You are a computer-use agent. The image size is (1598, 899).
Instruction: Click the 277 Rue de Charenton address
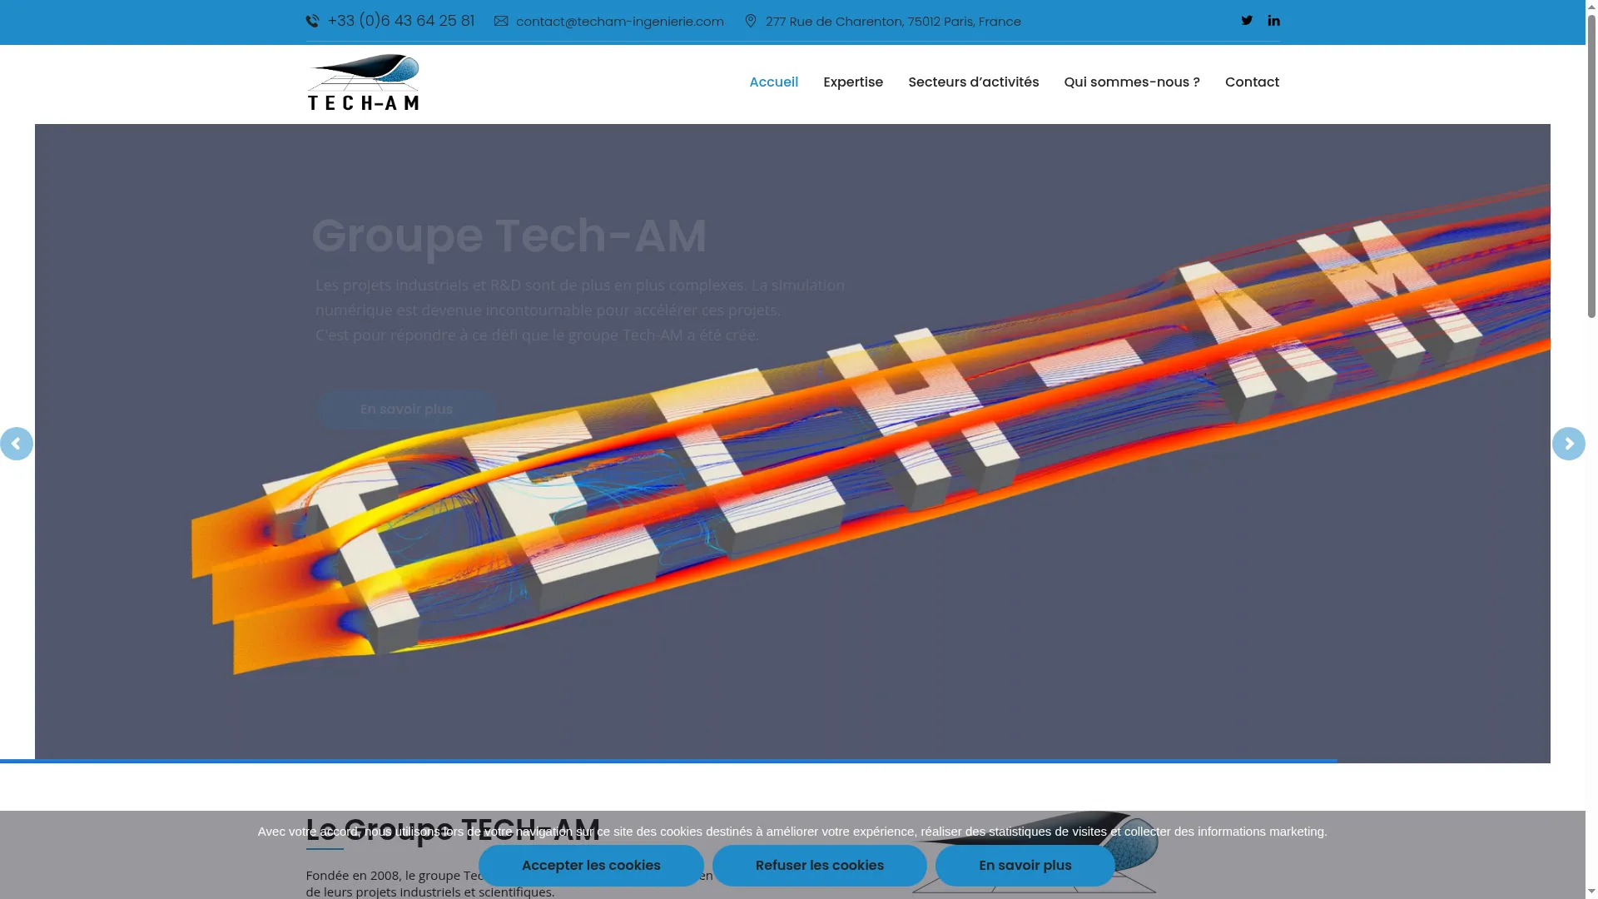(x=893, y=22)
